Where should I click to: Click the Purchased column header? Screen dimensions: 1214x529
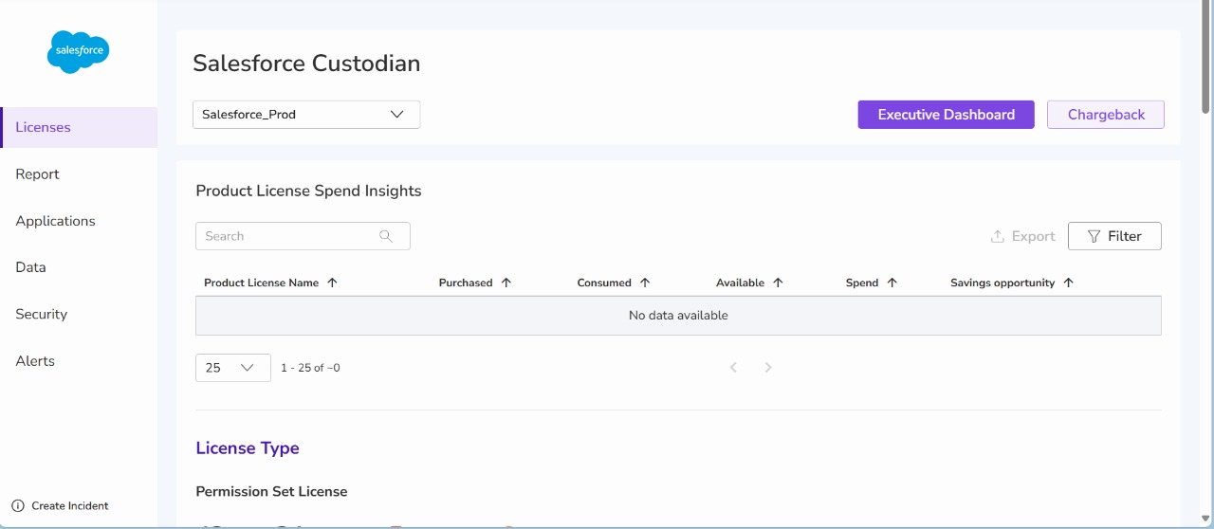pos(466,283)
